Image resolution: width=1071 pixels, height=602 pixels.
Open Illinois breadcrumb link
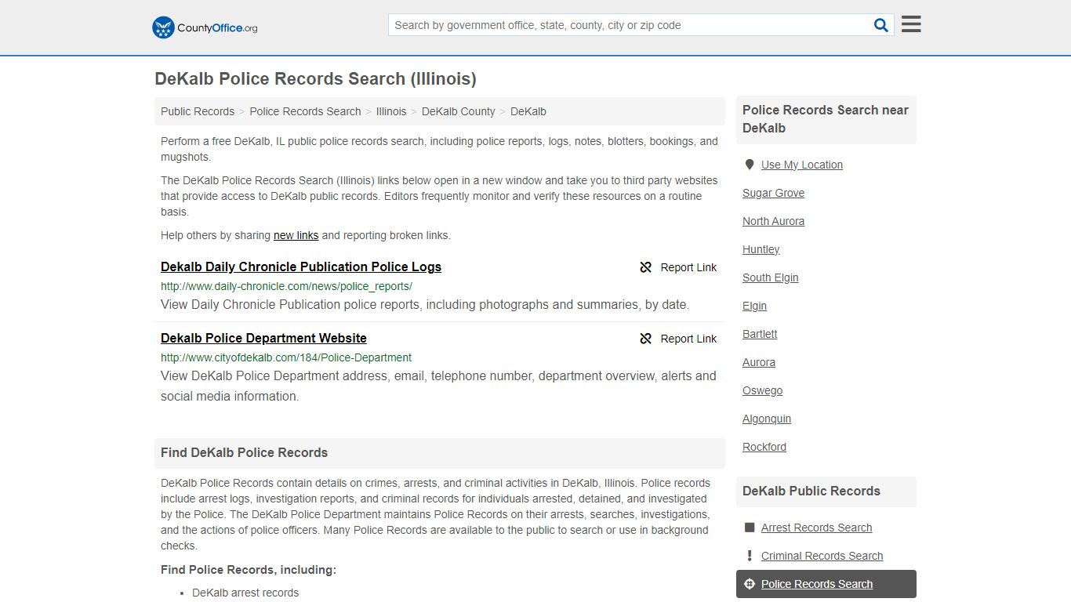391,111
